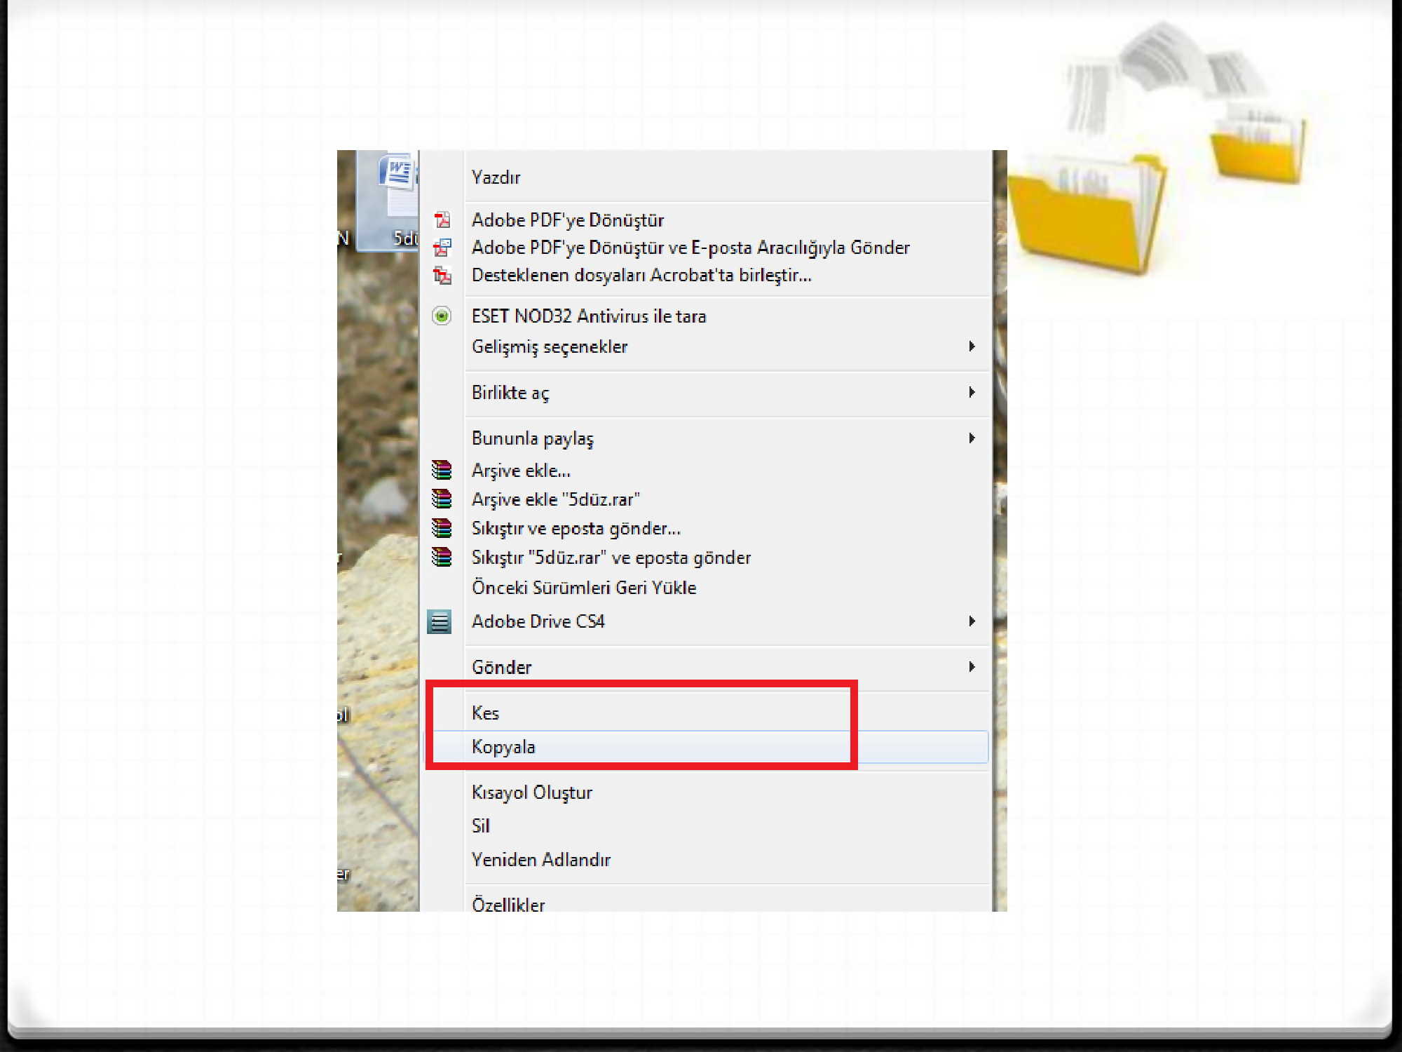This screenshot has height=1052, width=1402.
Task: Click the Acrobat combine files icon
Action: click(442, 275)
